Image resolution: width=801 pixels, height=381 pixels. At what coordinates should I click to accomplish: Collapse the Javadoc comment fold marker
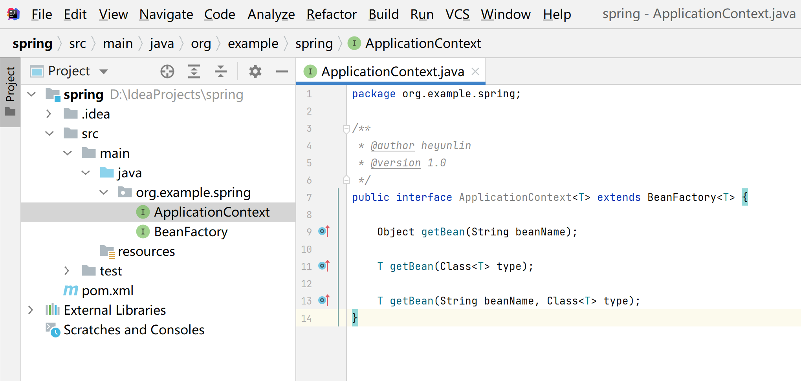click(x=346, y=128)
